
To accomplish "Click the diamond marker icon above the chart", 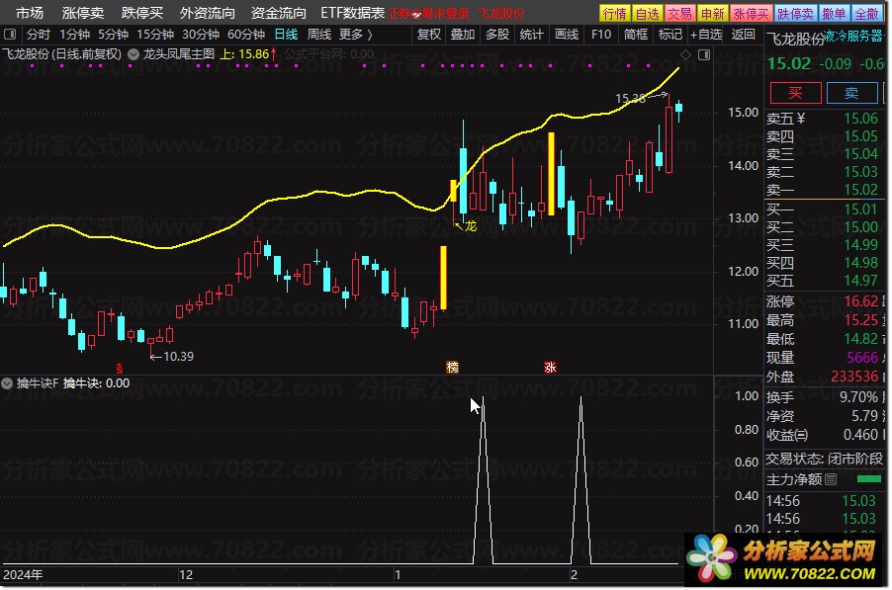I will tap(685, 55).
